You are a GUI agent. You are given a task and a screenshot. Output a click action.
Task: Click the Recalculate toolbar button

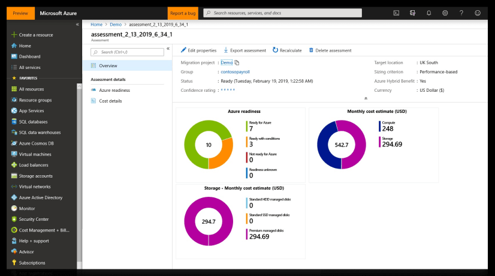287,50
